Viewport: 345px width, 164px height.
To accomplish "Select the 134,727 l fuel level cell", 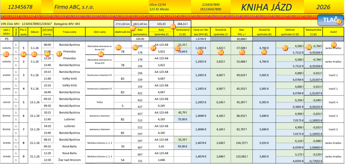I will 242,143.
